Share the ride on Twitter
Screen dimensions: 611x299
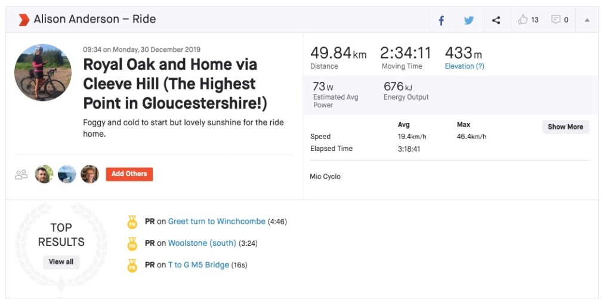click(x=469, y=20)
